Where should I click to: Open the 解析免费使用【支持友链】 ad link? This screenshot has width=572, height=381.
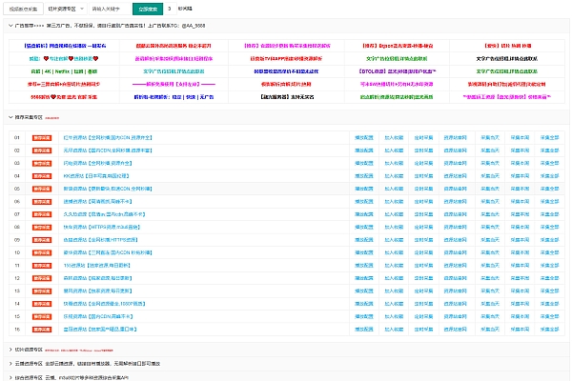[x=174, y=84]
